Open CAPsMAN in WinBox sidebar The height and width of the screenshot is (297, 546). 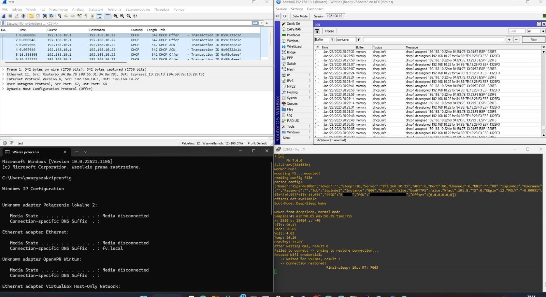(x=294, y=29)
